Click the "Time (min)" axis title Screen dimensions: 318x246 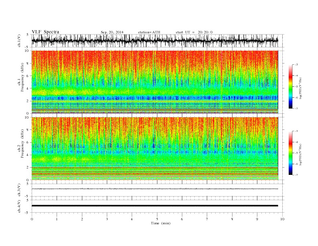click(161, 223)
